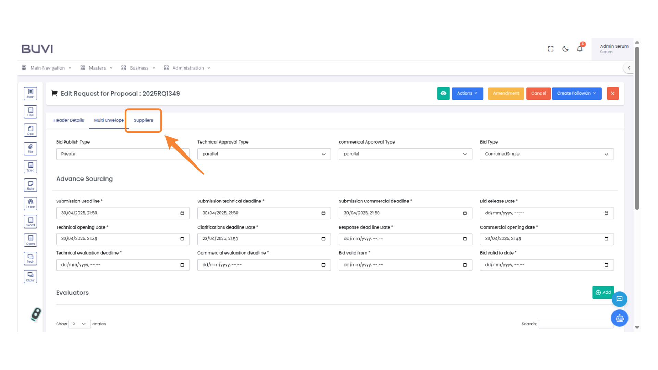
Task: Open the Claim sidebar icon
Action: point(31,277)
